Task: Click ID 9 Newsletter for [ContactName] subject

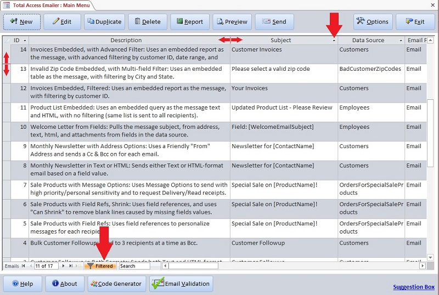Action: (x=284, y=151)
